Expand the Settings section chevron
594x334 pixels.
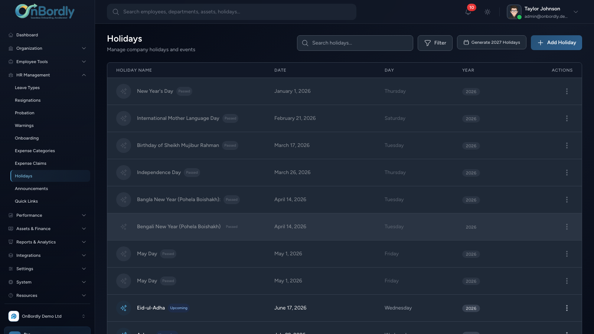point(84,269)
